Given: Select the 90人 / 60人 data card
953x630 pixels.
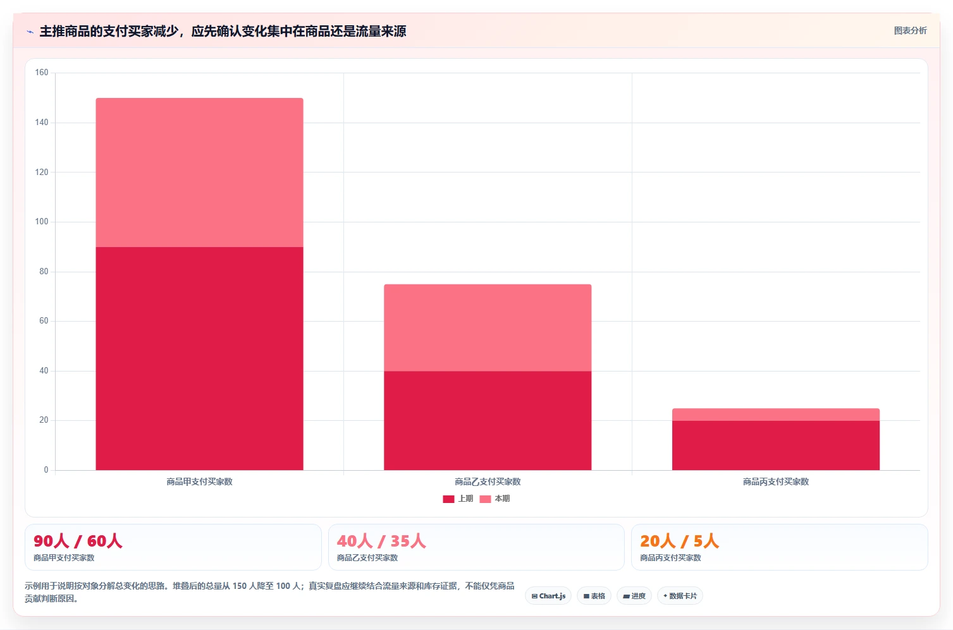Looking at the screenshot, I should [x=173, y=547].
